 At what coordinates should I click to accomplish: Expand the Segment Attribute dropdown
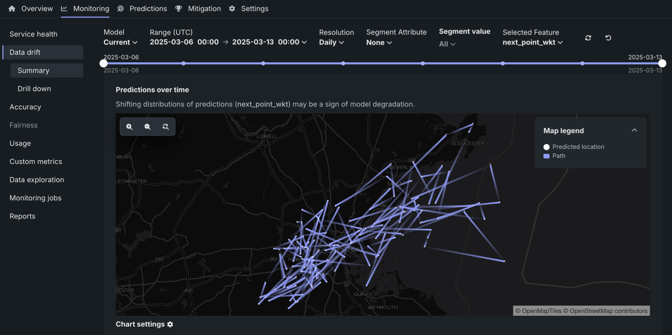click(379, 43)
